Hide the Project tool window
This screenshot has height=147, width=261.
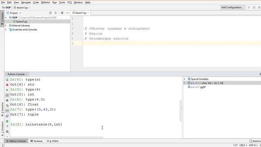67,13
